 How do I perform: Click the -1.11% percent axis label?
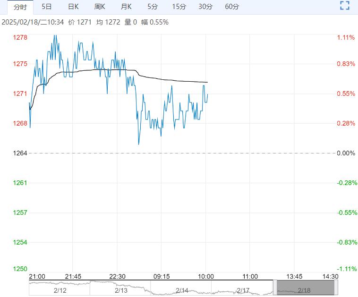point(347,269)
